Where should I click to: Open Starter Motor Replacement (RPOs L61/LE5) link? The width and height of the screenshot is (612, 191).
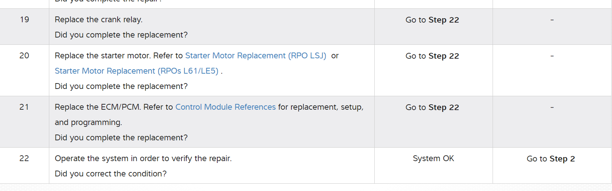click(x=137, y=71)
